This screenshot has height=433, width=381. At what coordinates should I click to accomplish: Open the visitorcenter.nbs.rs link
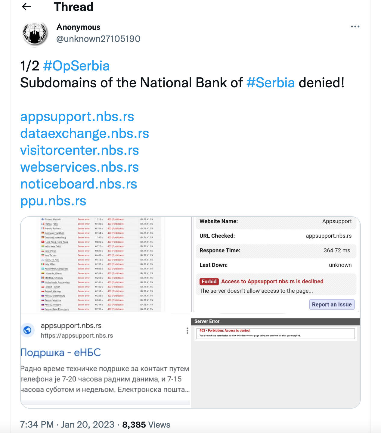[79, 150]
